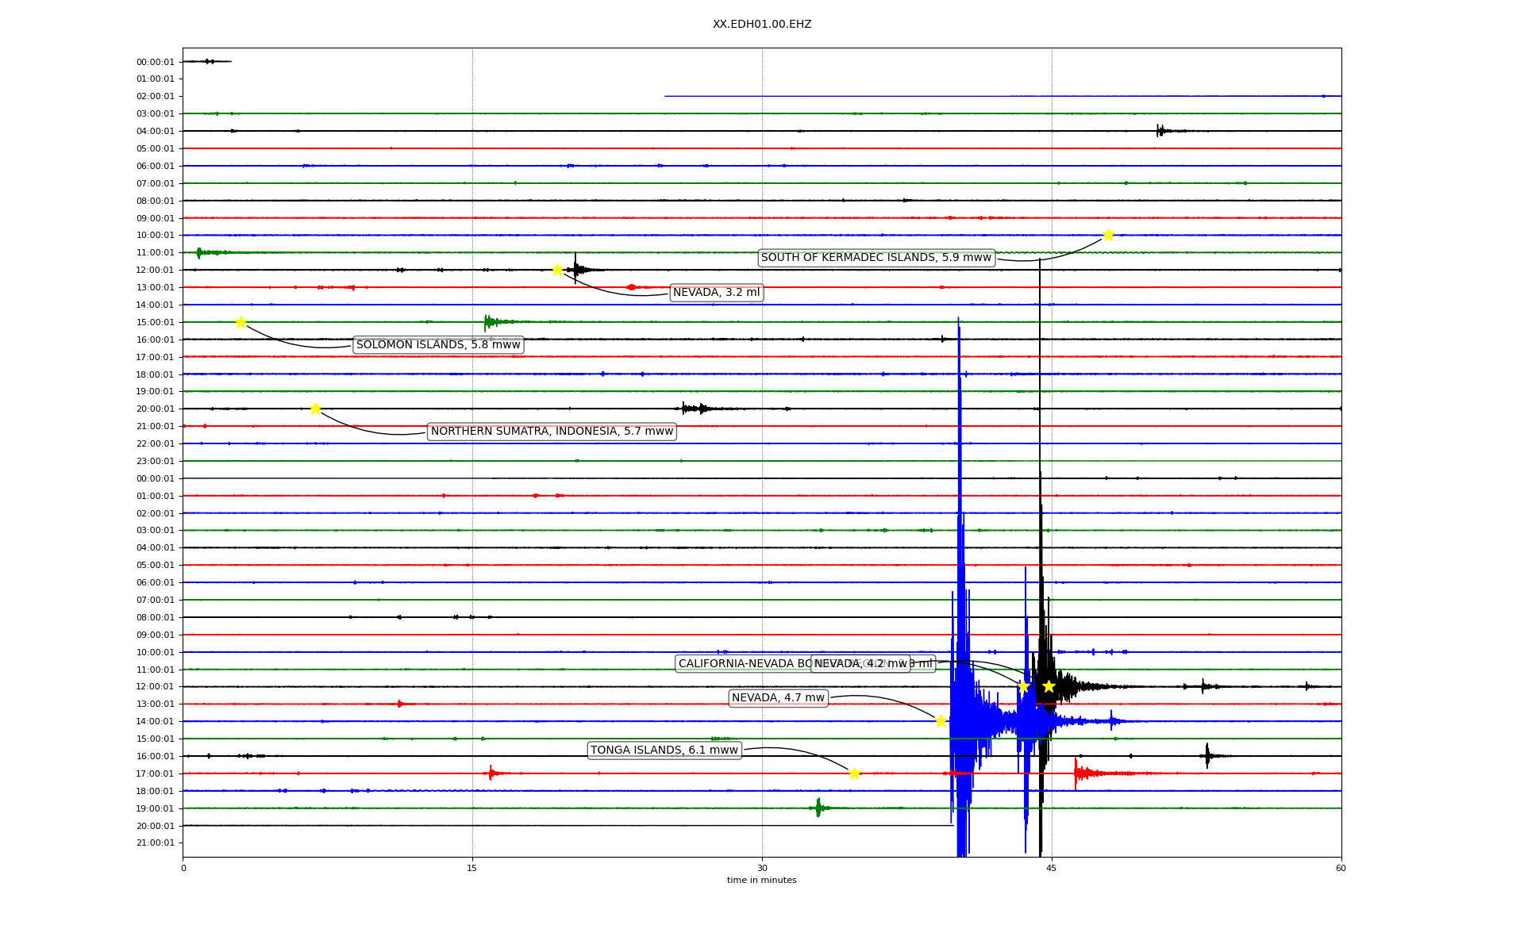Click the 22:00:01 time label on left axis

[155, 443]
